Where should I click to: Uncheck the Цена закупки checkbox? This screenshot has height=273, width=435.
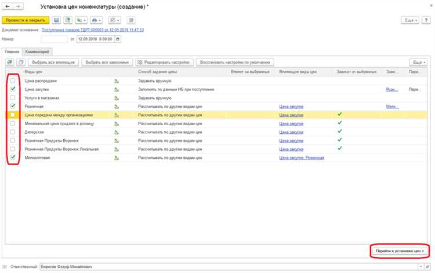click(x=13, y=89)
